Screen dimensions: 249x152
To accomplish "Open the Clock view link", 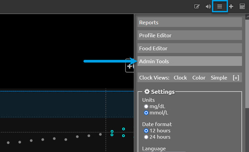I will pyautogui.click(x=180, y=77).
